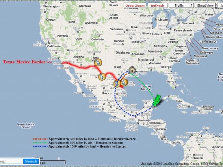
Task: Click the Nicaragua label
Action: click(x=160, y=129)
